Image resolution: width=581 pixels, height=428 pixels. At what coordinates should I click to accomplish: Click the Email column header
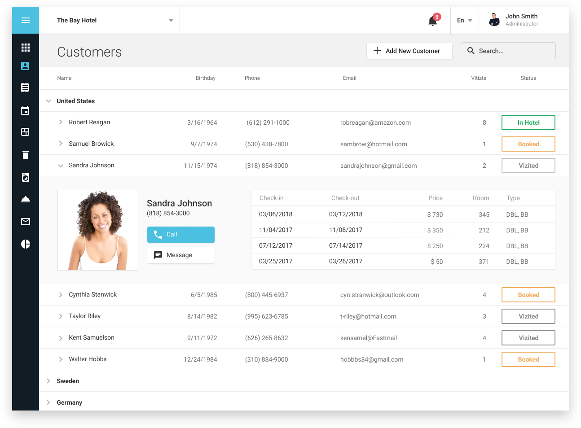pos(350,78)
